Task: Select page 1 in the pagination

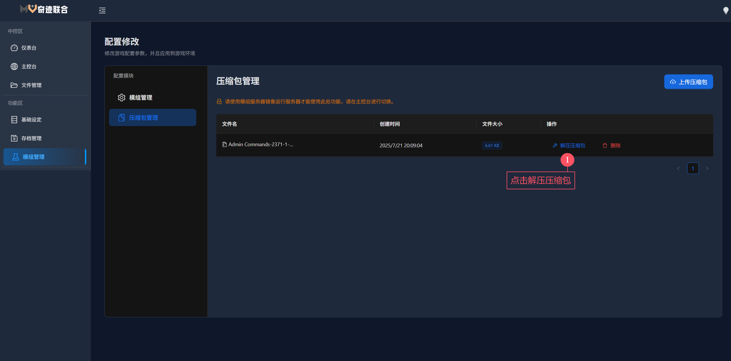Action: click(x=693, y=169)
